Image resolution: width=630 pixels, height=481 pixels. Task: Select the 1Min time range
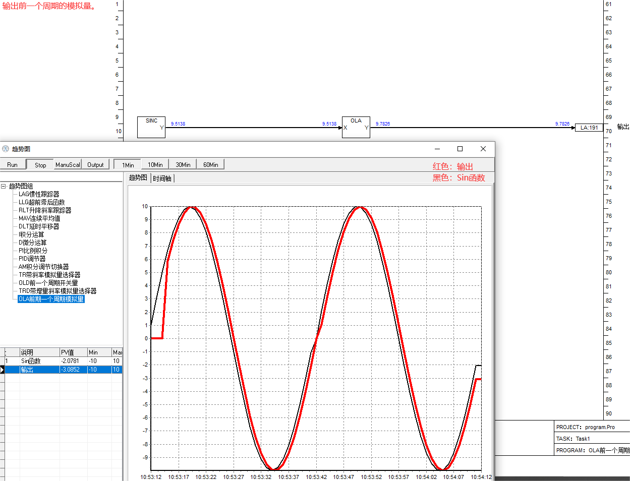tap(128, 165)
